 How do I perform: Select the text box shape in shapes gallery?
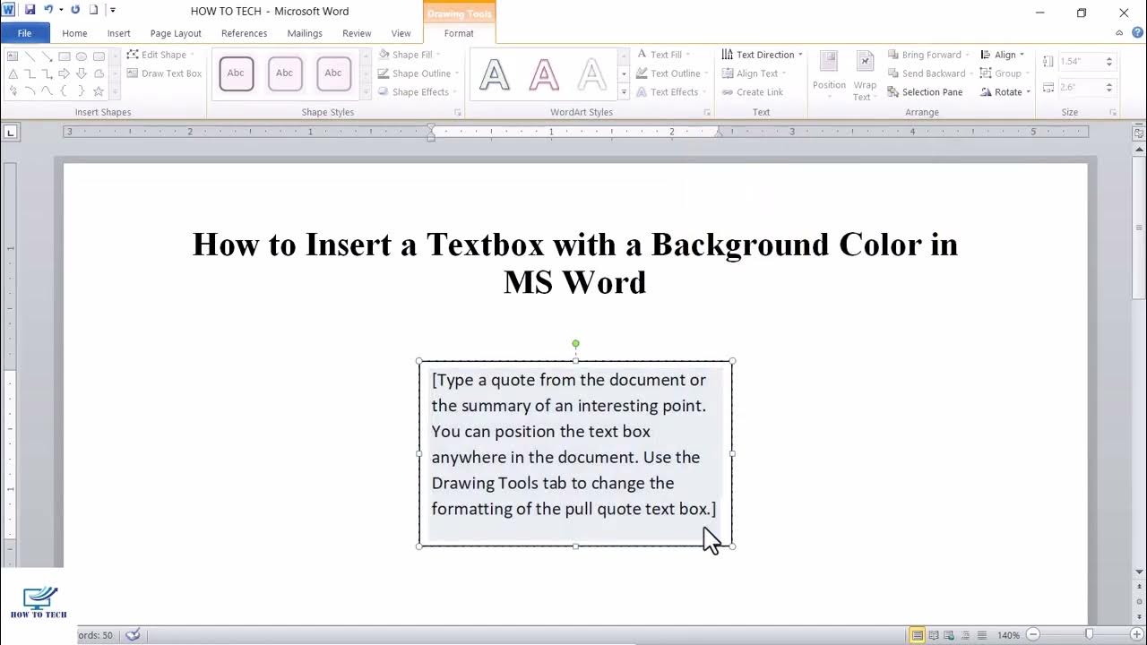pos(13,56)
